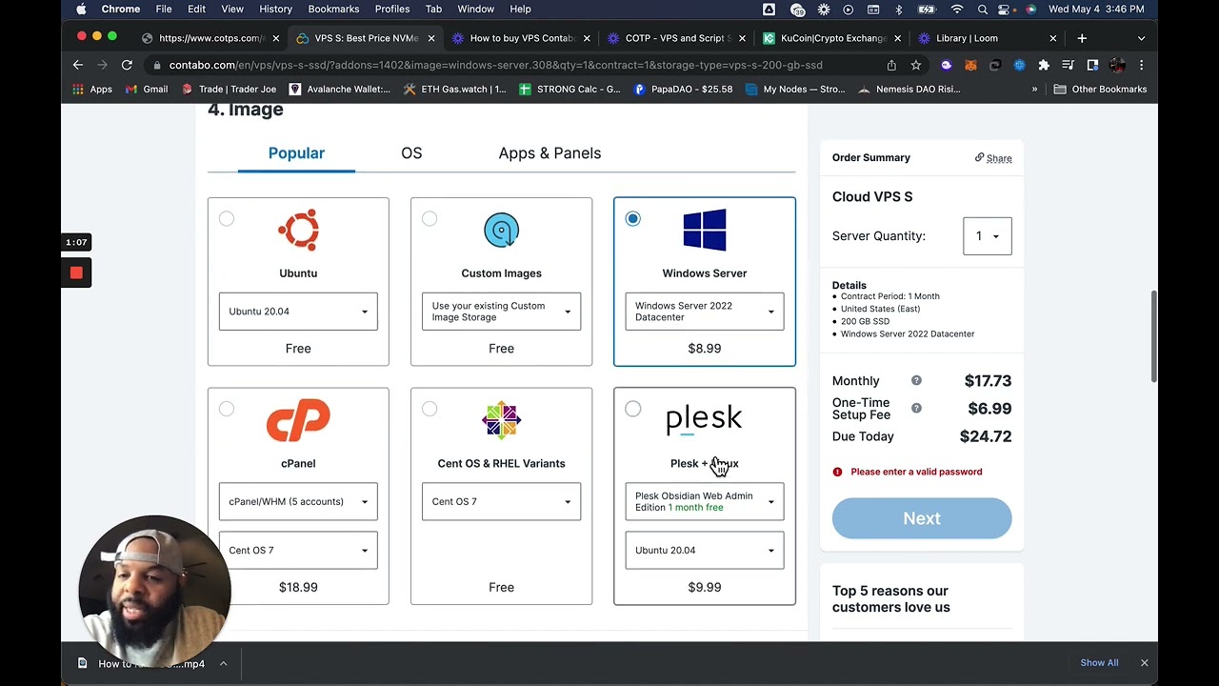Bookmark this page with the star icon
The image size is (1219, 686).
[x=916, y=65]
